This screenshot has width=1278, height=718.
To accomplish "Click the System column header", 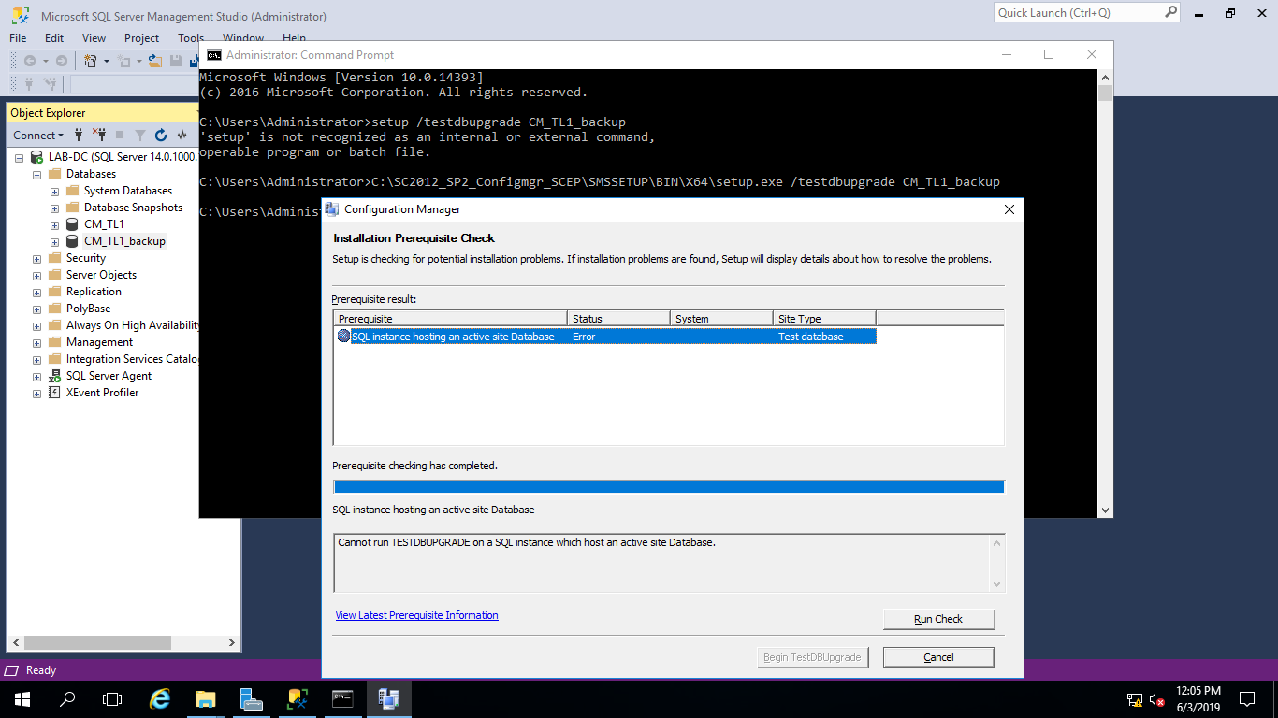I will click(x=721, y=319).
